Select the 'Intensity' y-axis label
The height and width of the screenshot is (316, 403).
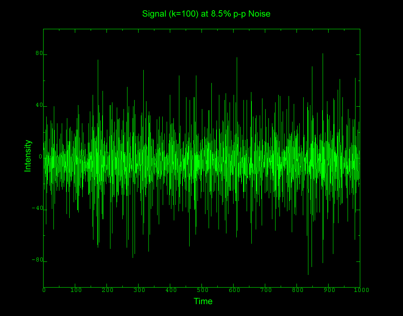pos(27,156)
